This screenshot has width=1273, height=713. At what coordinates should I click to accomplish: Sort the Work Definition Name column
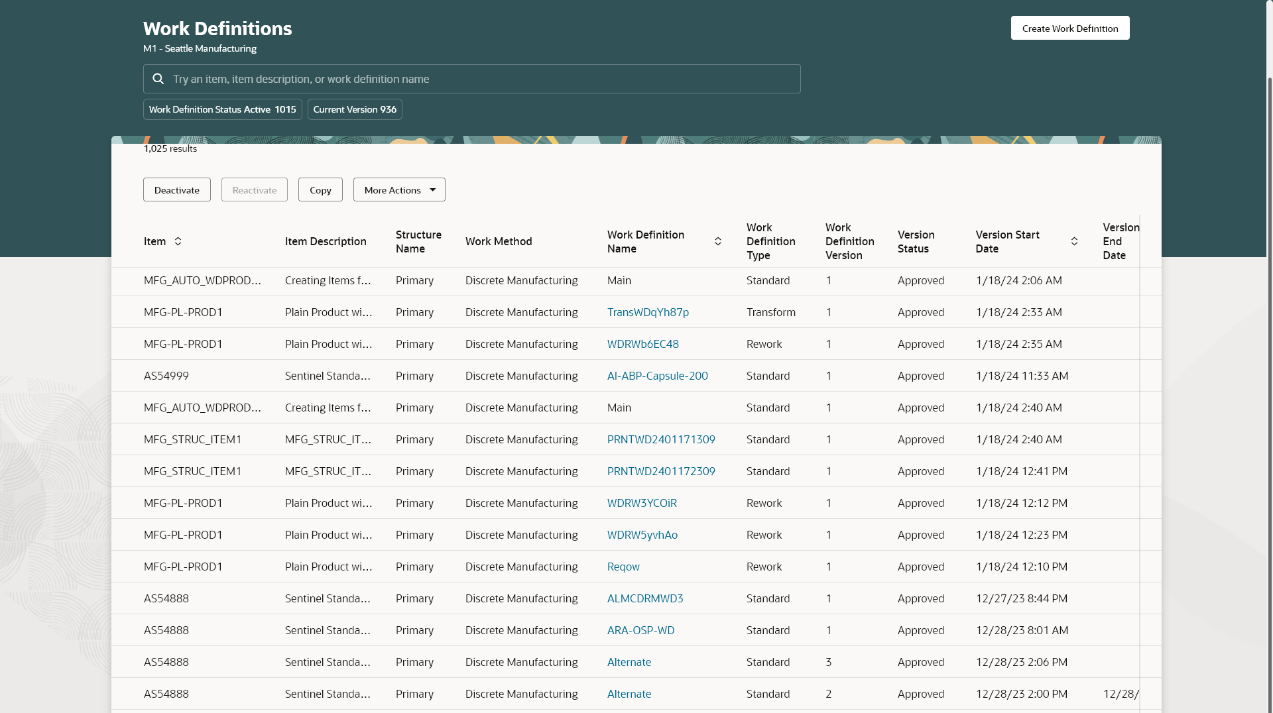point(717,241)
